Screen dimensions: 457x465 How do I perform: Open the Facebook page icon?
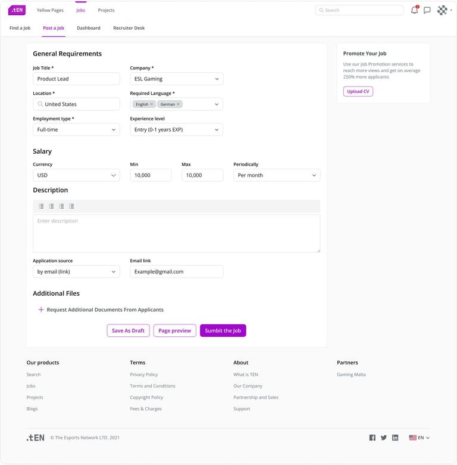click(x=373, y=438)
